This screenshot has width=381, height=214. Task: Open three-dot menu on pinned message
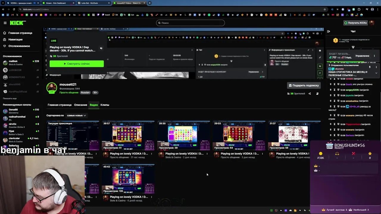pyautogui.click(x=376, y=67)
